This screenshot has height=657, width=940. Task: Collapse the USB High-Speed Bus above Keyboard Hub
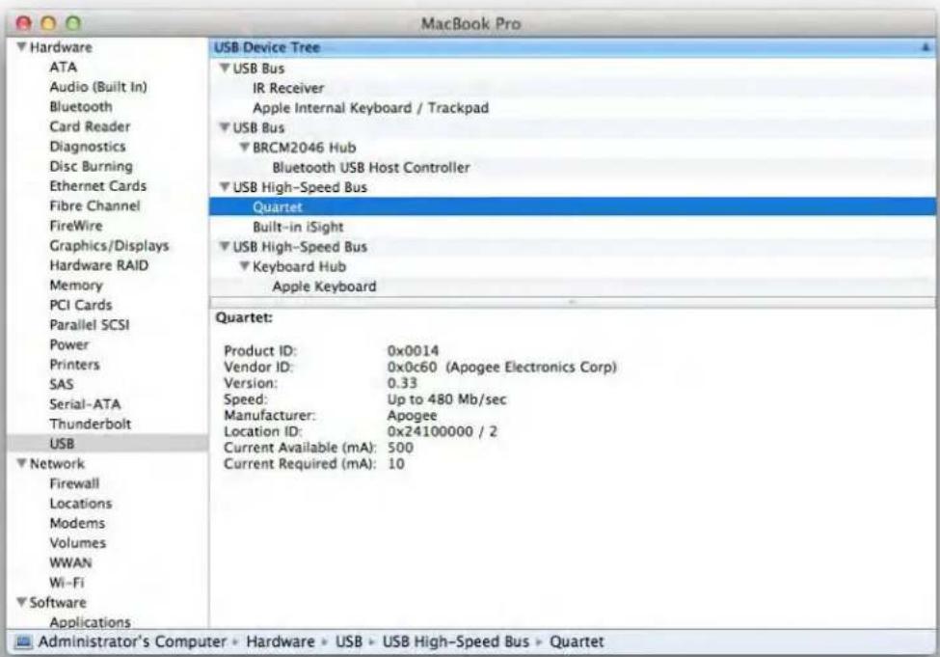pos(225,246)
